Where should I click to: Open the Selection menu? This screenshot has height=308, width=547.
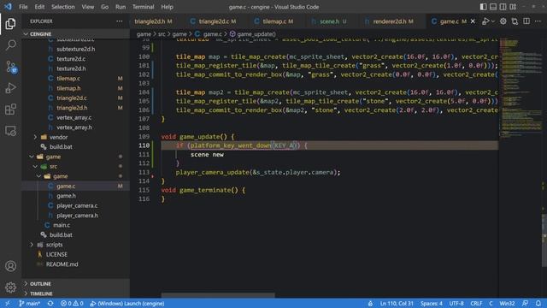click(63, 7)
